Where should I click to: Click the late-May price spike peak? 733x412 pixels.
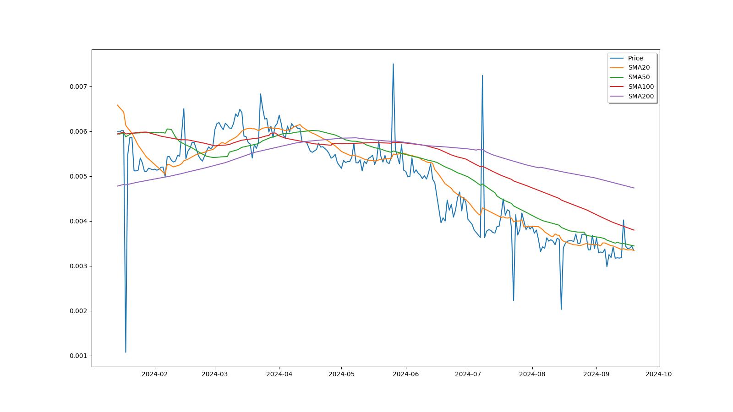[393, 64]
